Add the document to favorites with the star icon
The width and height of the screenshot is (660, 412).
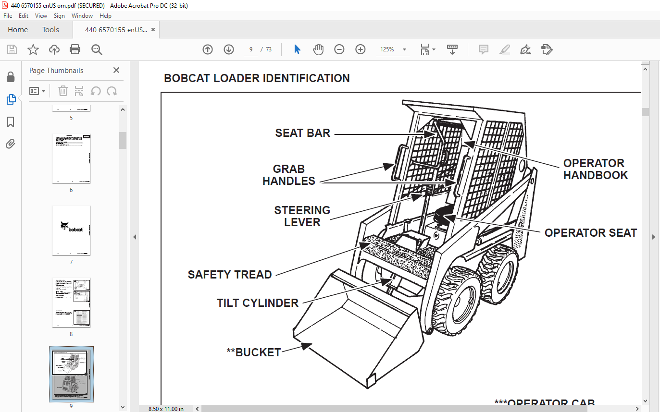click(33, 49)
